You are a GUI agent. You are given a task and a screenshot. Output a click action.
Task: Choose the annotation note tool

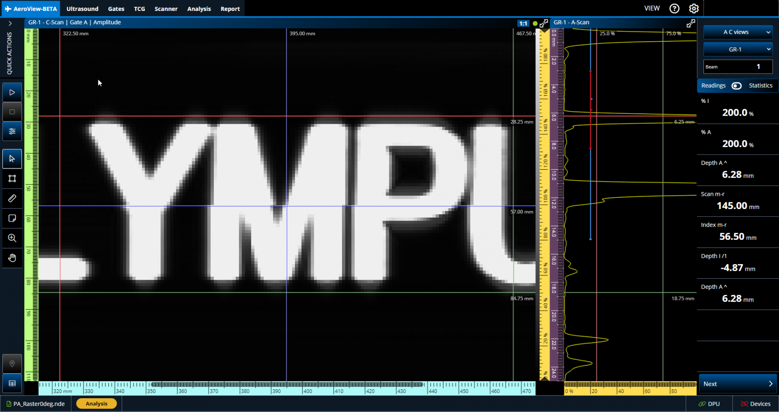pos(12,218)
